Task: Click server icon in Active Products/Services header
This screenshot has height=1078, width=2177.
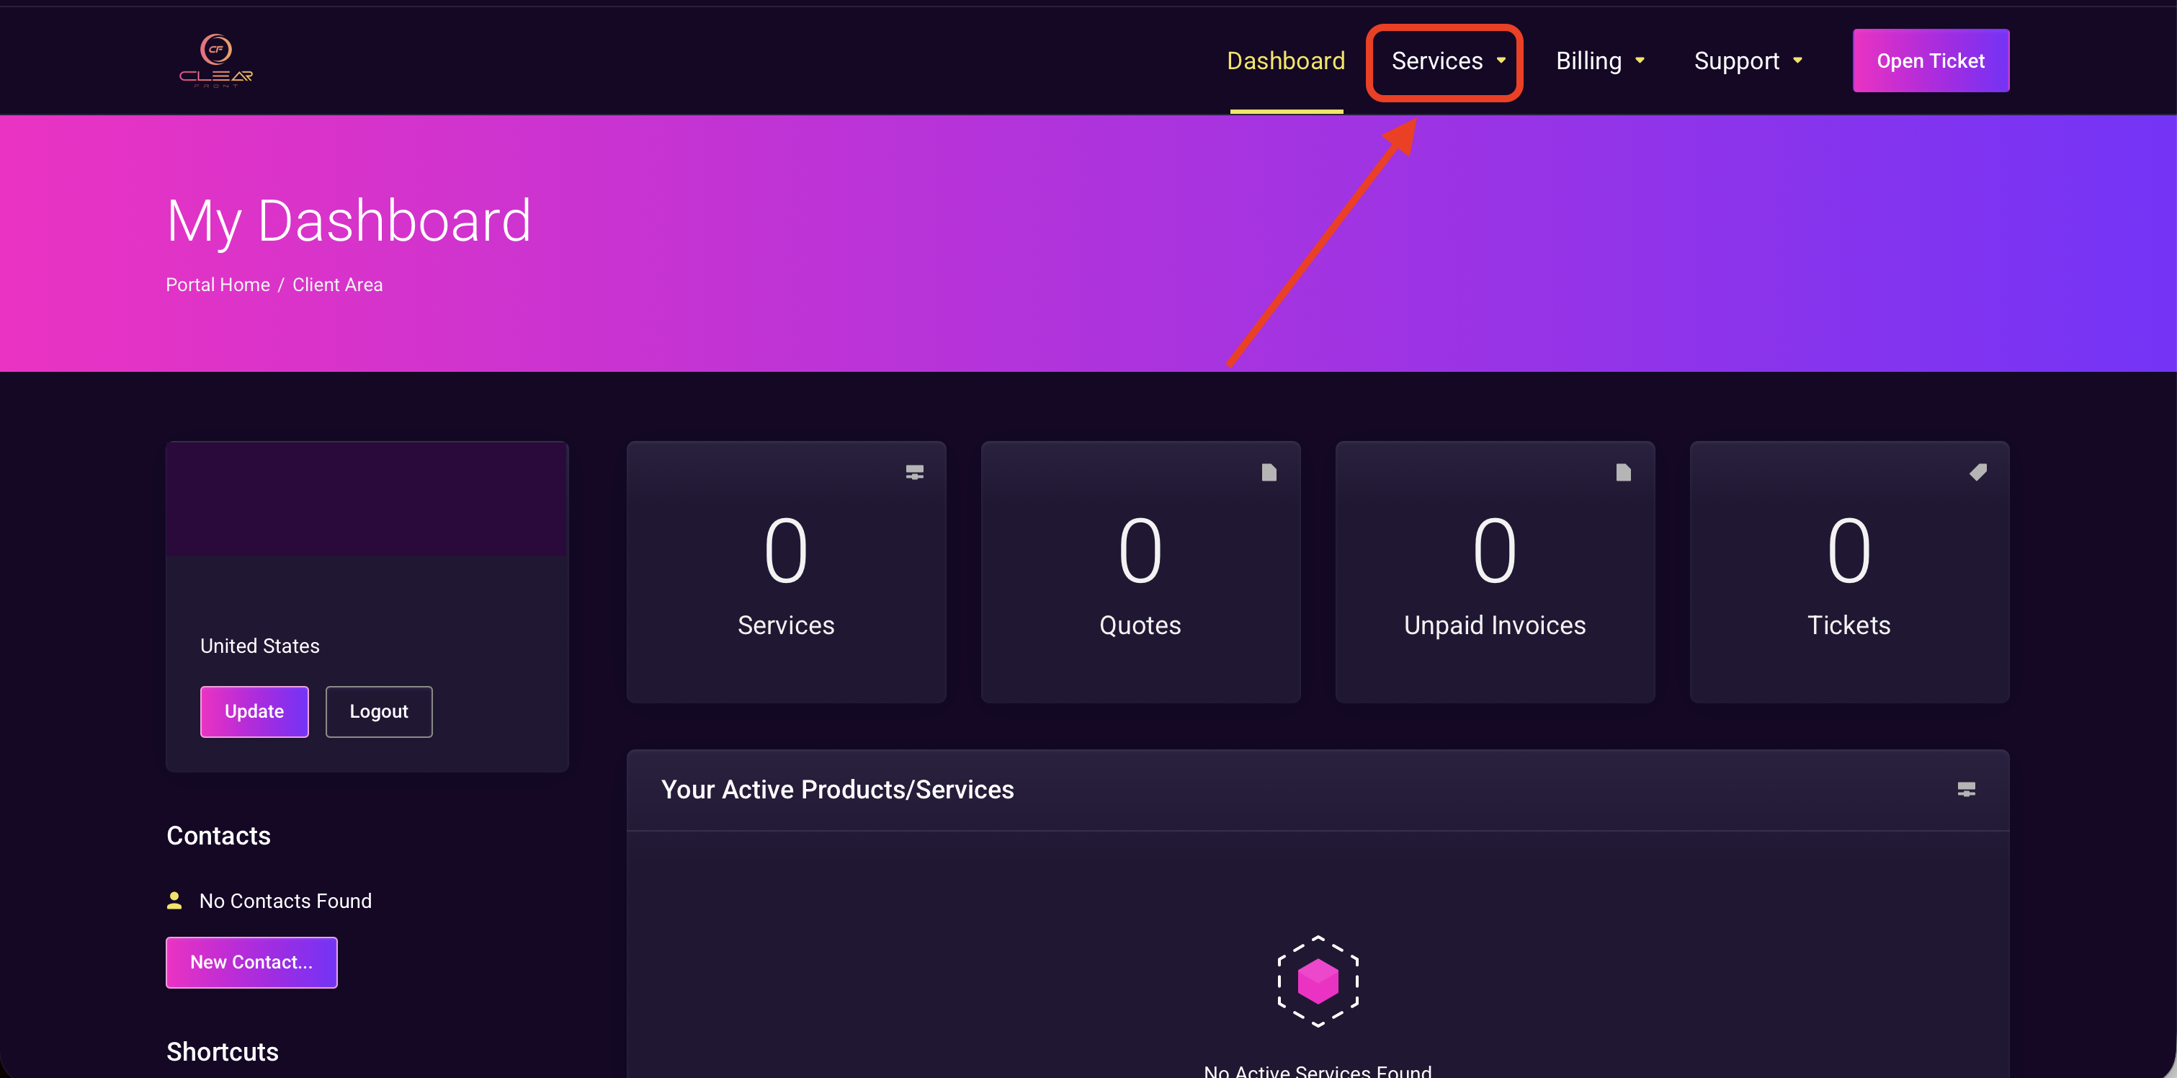Action: (1966, 789)
